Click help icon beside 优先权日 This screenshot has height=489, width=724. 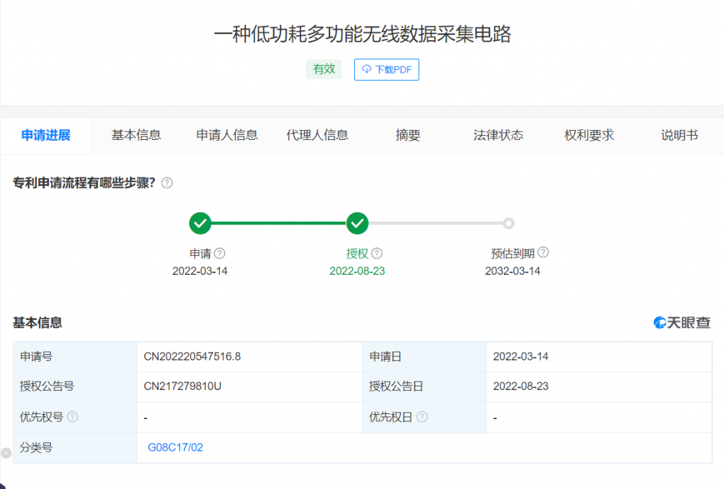421,417
